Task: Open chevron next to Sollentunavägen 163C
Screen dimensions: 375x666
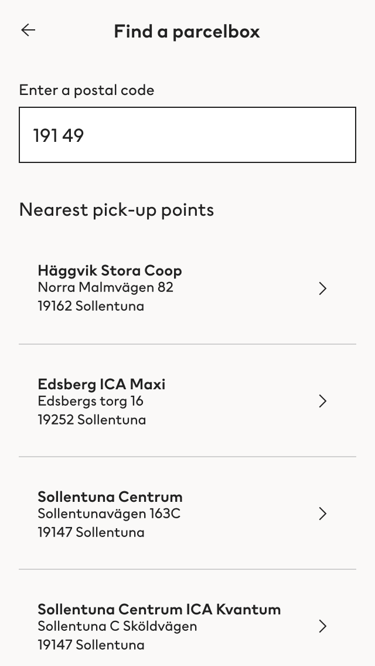Action: pos(323,514)
